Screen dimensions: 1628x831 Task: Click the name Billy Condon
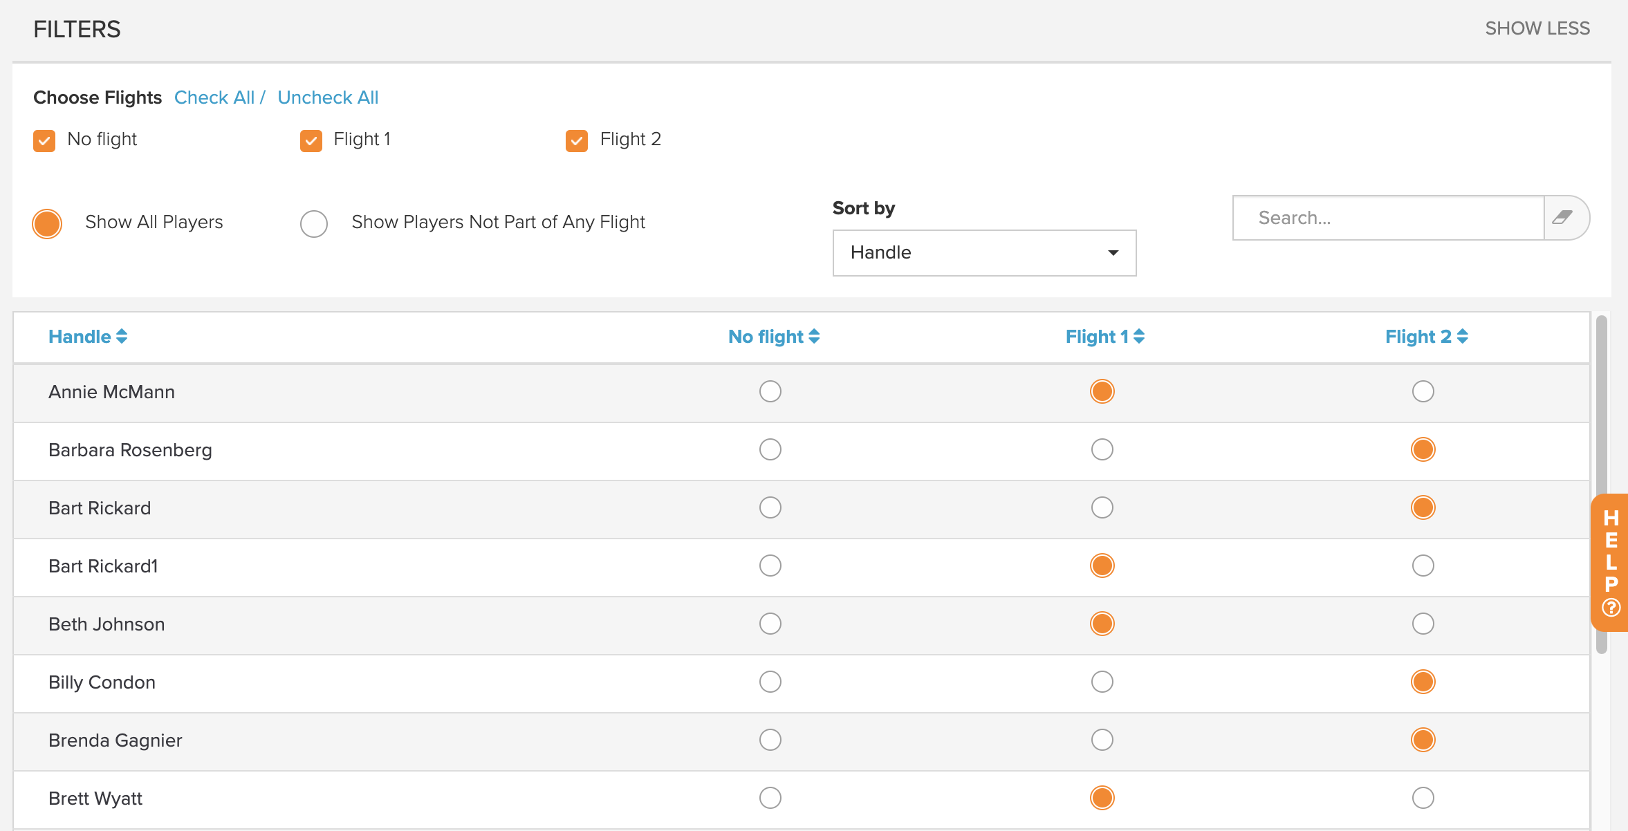coord(102,682)
